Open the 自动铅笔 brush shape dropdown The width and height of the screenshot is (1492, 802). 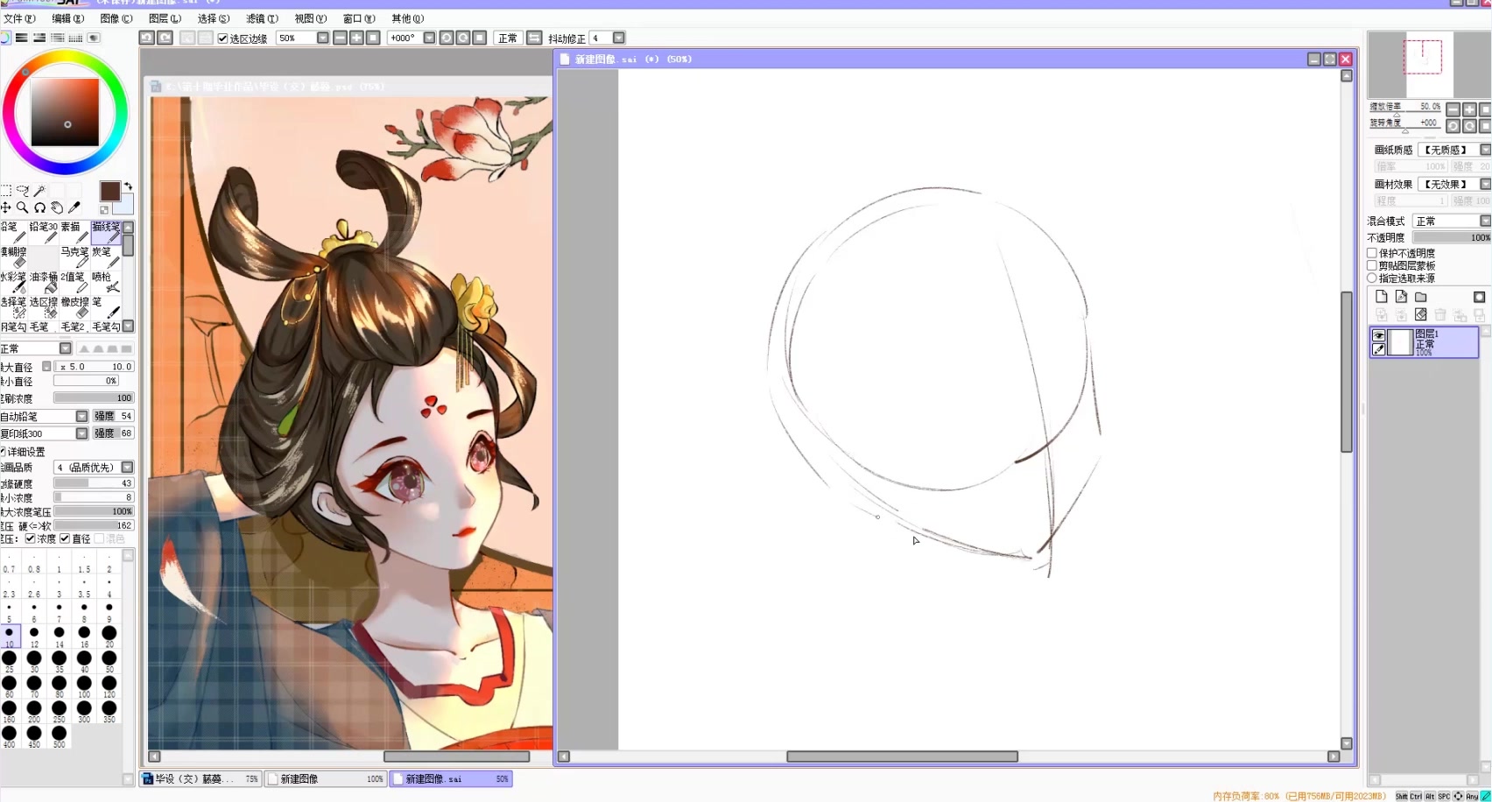tap(81, 416)
